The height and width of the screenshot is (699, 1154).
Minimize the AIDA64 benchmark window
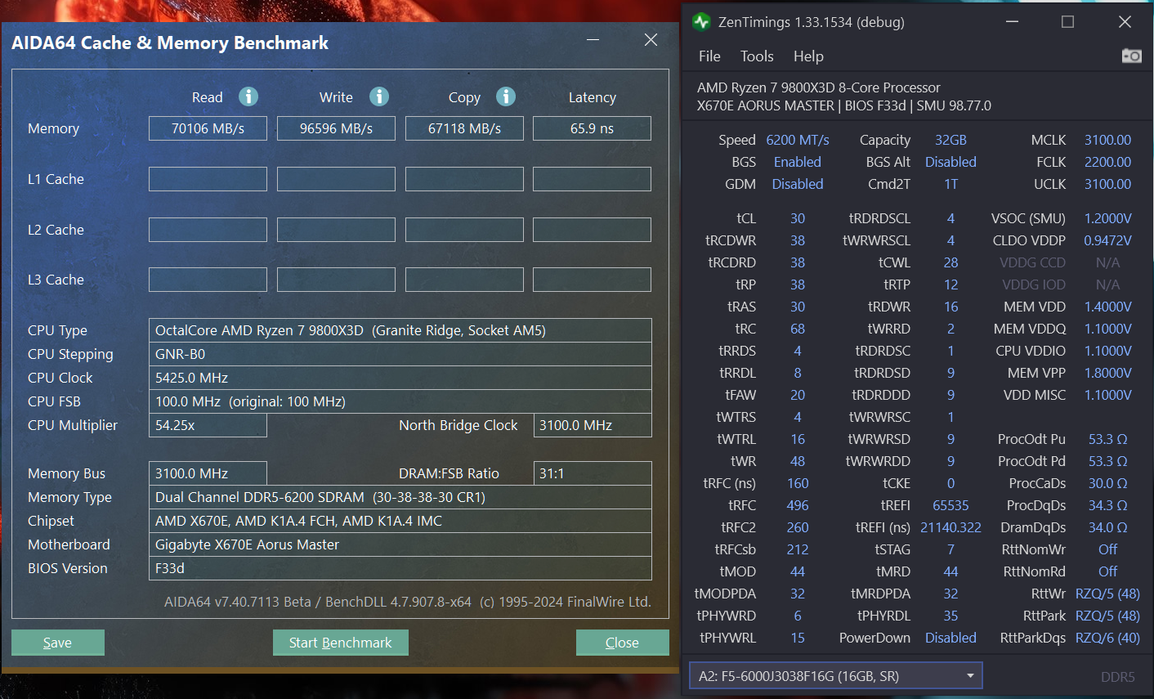593,39
